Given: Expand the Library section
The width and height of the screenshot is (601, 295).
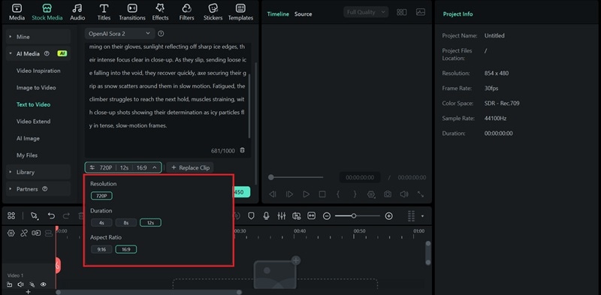Looking at the screenshot, I should [38, 172].
